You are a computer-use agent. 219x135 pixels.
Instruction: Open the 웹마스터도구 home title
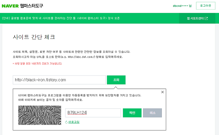(x=32, y=6)
